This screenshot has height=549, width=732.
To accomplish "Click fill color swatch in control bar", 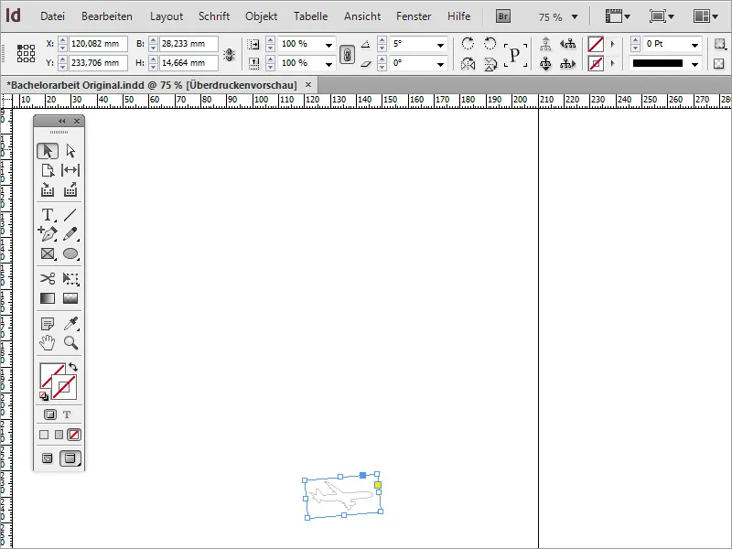I will point(596,44).
